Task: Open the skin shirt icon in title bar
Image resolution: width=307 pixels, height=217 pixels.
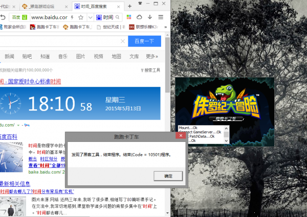Action: [x=140, y=3]
